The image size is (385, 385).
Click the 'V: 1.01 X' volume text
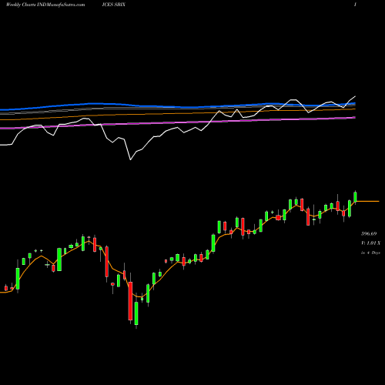[x=370, y=243]
